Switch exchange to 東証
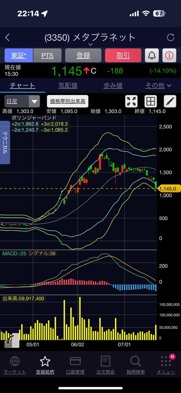This screenshot has width=181, height=393. coord(18,55)
